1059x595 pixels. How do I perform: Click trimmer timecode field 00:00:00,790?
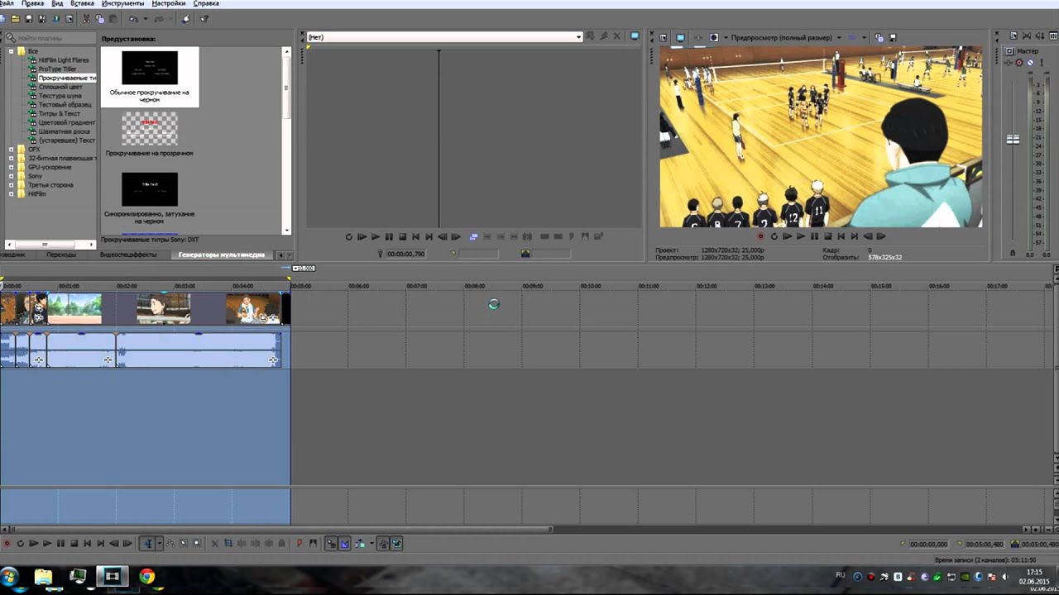[405, 254]
